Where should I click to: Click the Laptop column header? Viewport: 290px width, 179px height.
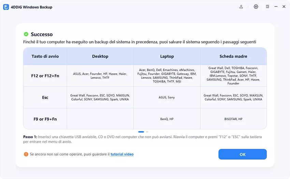click(x=167, y=56)
